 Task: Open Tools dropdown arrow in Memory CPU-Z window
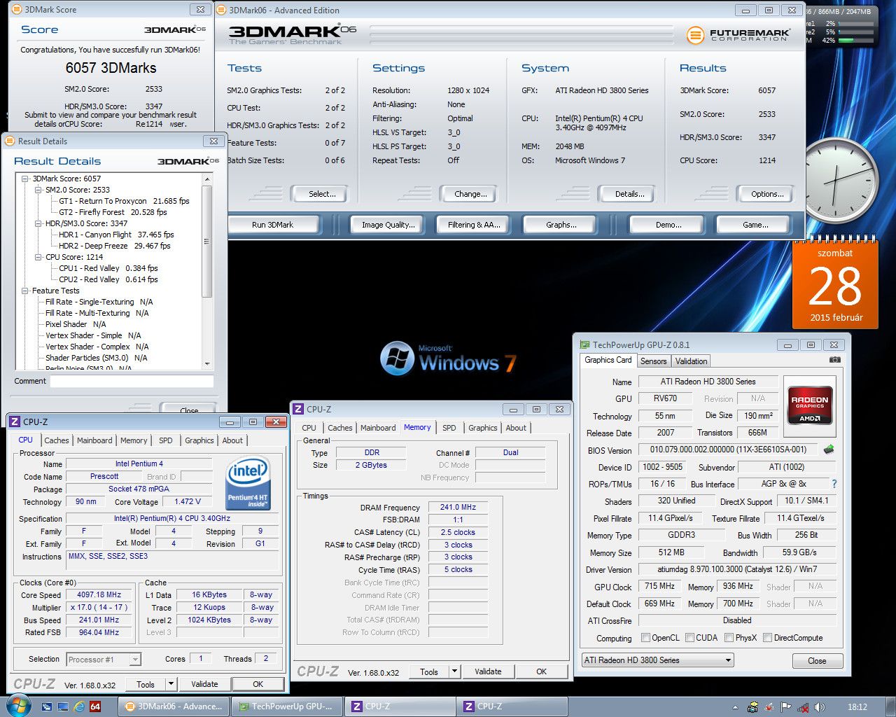tap(454, 671)
